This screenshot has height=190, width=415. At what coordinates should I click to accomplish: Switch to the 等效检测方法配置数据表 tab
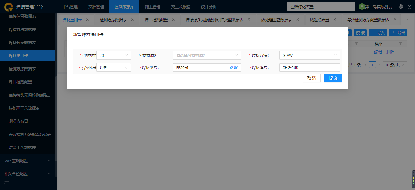pos(368,20)
